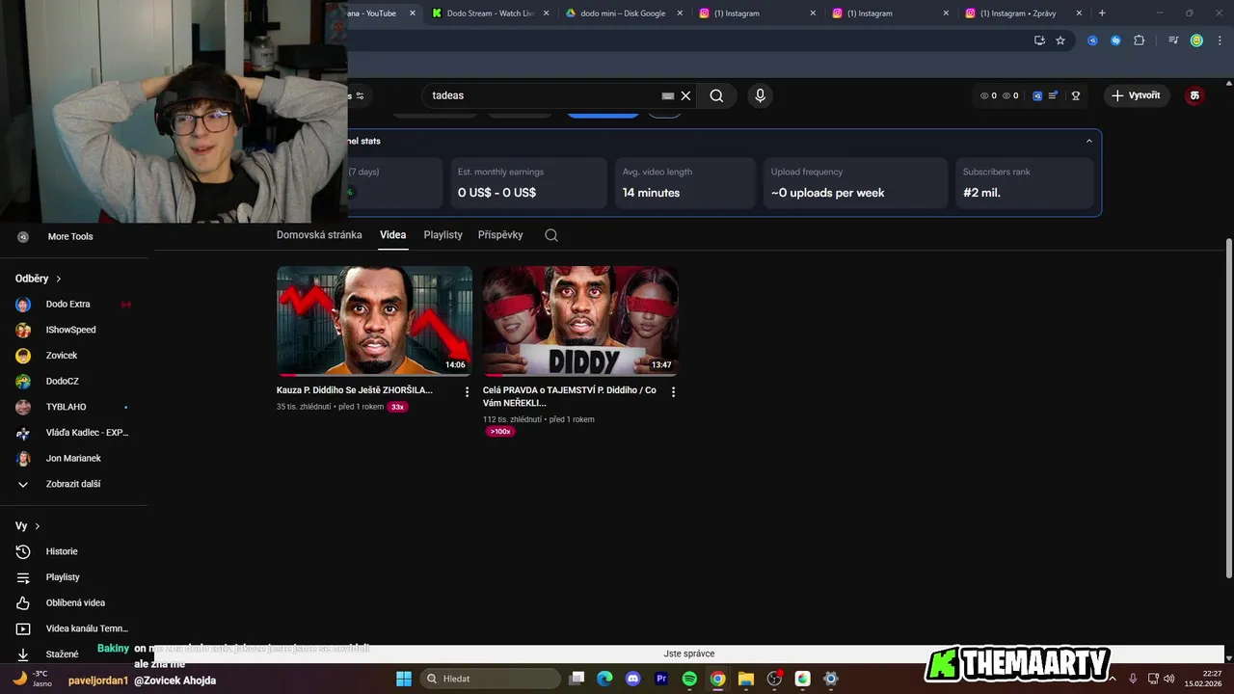This screenshot has height=694, width=1234.
Task: Open Microsoft Edge from the taskbar
Action: pos(604,679)
